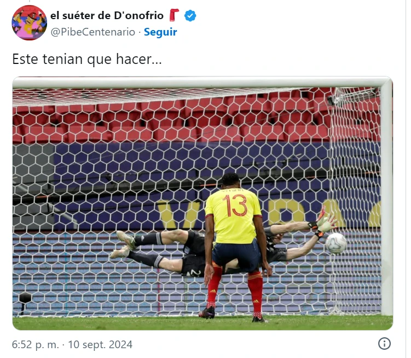
Task: Open the @PibeCentenario handle link
Action: [x=93, y=32]
